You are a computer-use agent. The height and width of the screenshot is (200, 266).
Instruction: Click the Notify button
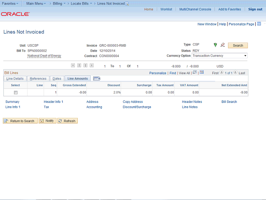pos(47,121)
